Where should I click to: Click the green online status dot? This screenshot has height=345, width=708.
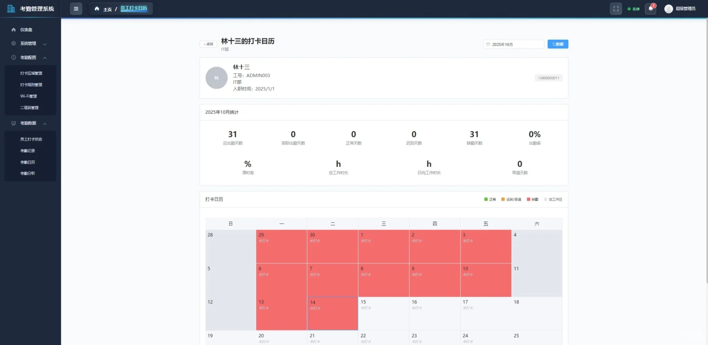(x=629, y=9)
